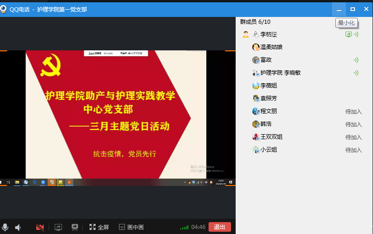
Task: Mute the microphone
Action: tap(5, 227)
